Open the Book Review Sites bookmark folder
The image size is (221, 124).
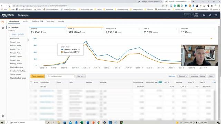pos(86,9)
